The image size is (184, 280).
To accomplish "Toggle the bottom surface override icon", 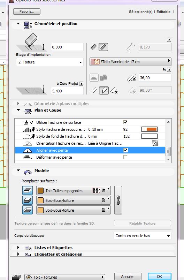I will tap(28, 210).
